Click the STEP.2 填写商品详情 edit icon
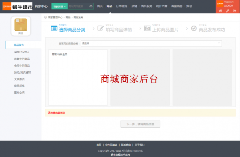 100,28
